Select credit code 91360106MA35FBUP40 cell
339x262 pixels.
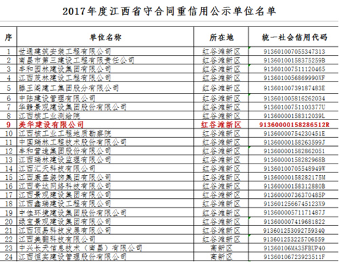click(x=294, y=248)
